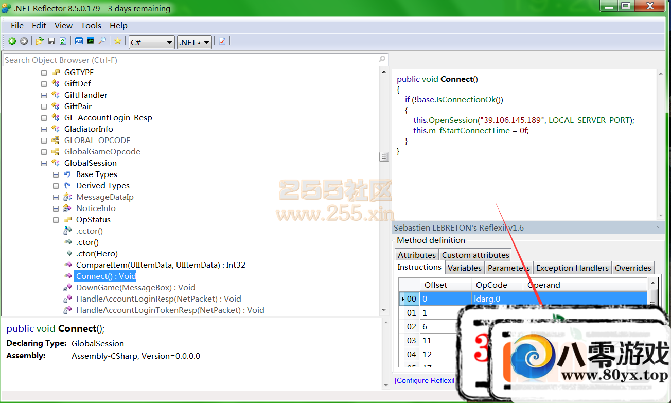Switch to the Variables tab
This screenshot has width=671, height=403.
[465, 268]
